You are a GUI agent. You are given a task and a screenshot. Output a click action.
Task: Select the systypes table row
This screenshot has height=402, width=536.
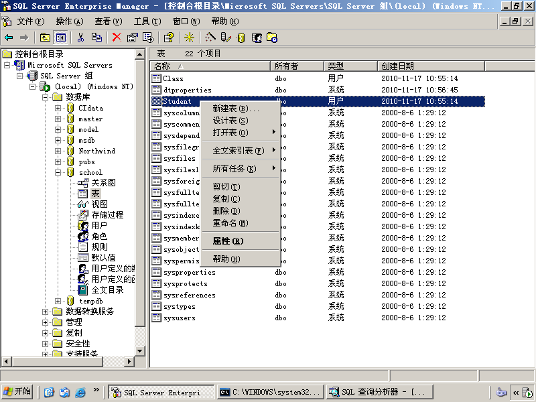point(318,307)
